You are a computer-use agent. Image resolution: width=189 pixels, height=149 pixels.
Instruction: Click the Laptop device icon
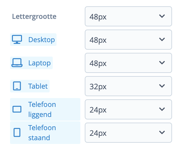click(x=17, y=63)
